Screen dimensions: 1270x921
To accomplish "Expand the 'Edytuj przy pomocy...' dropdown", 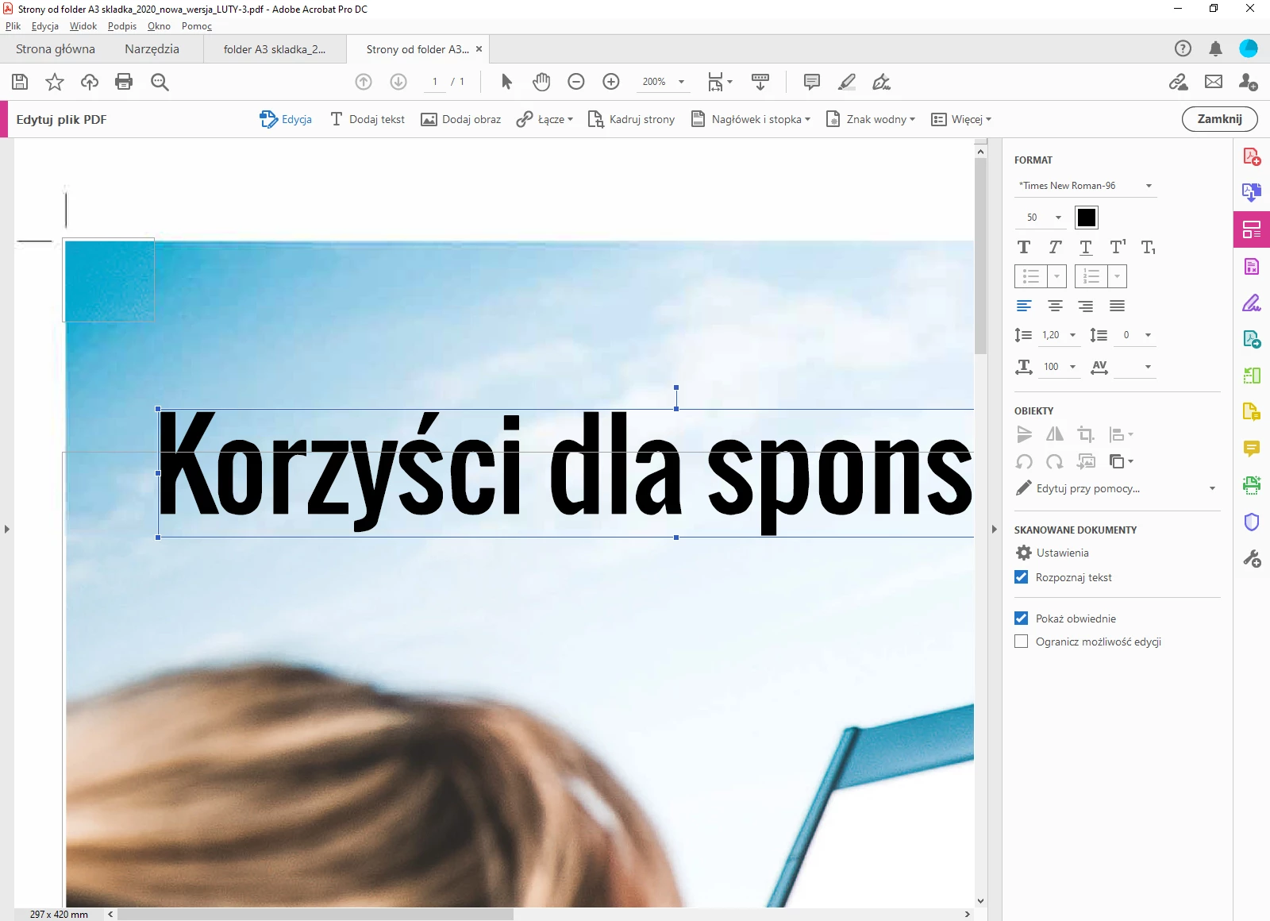I will 1212,488.
